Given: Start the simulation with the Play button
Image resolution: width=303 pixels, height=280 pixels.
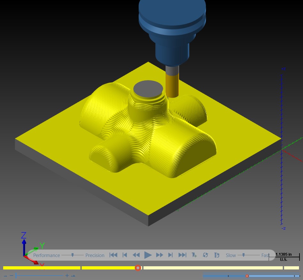Looking at the screenshot, I should (x=148, y=255).
